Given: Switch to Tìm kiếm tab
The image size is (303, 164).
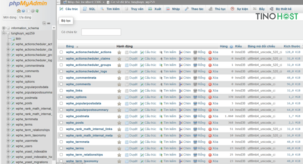Looking at the screenshot, I should [x=110, y=9].
